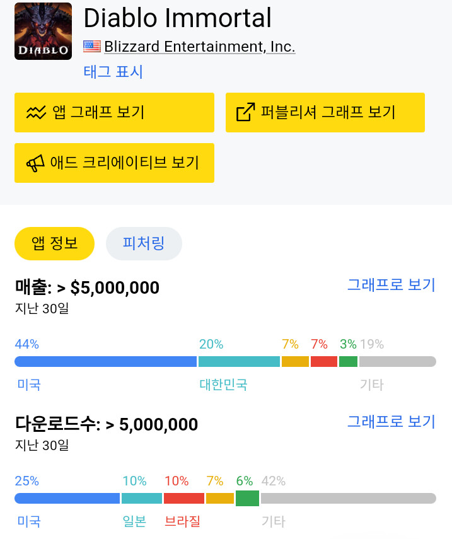Viewport: 452px width, 539px height.
Task: Click the red 10% 브라질 downloads segment
Action: pos(184,499)
